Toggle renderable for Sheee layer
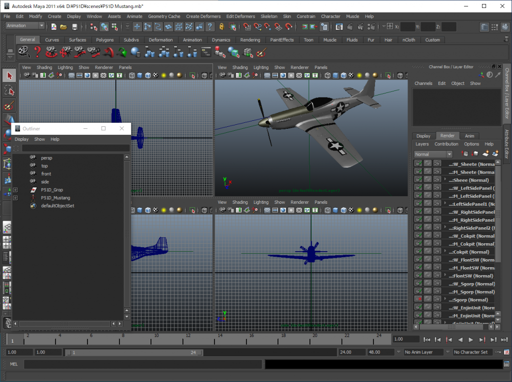Image resolution: width=512 pixels, height=382 pixels. pyautogui.click(x=418, y=179)
